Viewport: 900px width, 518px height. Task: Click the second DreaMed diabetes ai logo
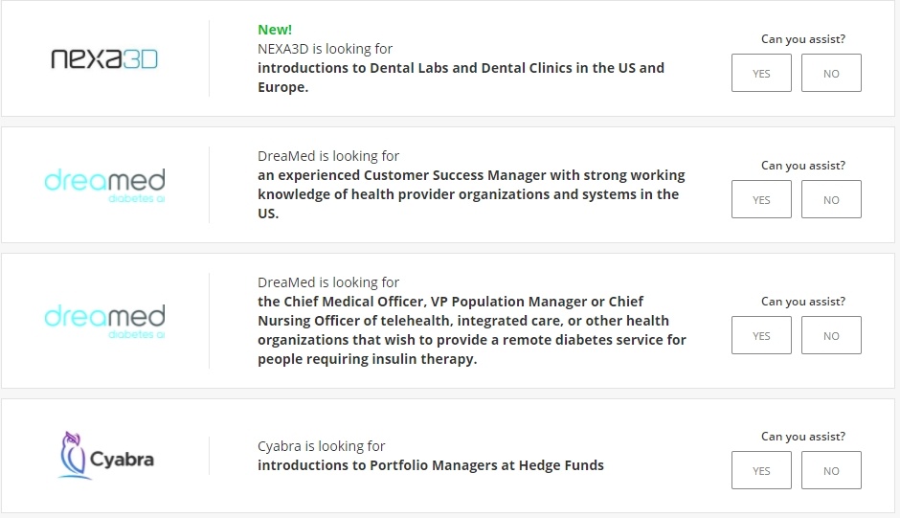pyautogui.click(x=104, y=321)
